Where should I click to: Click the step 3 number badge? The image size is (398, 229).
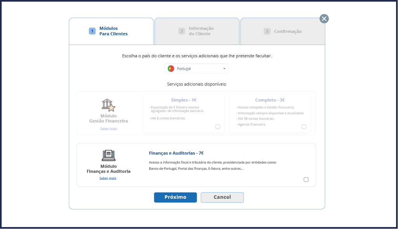267,31
